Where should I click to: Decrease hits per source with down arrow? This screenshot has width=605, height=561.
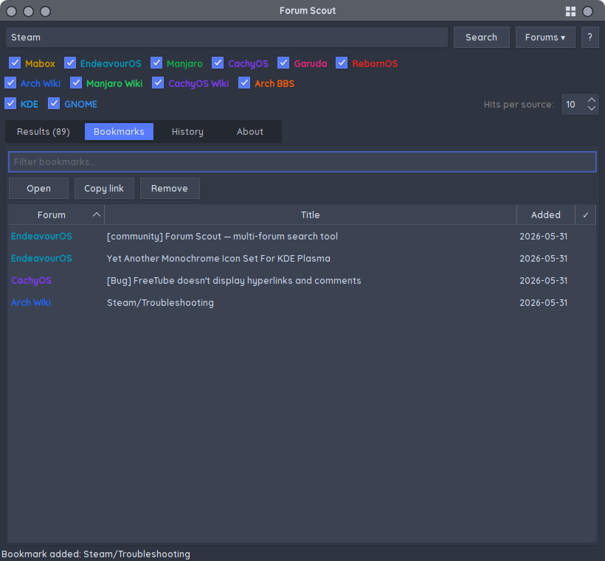591,108
